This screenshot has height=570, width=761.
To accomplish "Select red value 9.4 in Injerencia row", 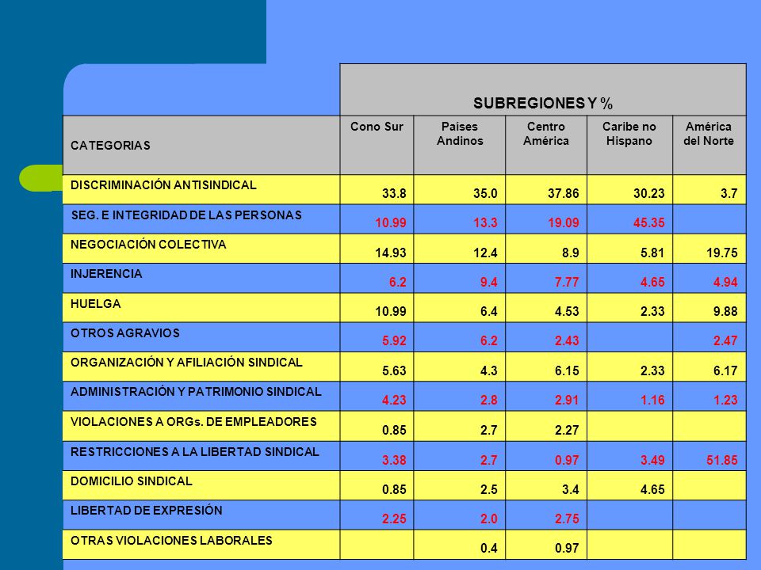I will pyautogui.click(x=489, y=282).
